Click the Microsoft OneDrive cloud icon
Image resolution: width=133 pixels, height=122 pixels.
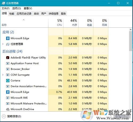(8, 109)
